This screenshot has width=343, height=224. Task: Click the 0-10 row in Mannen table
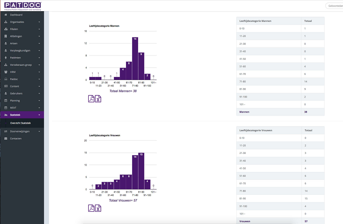(280, 28)
